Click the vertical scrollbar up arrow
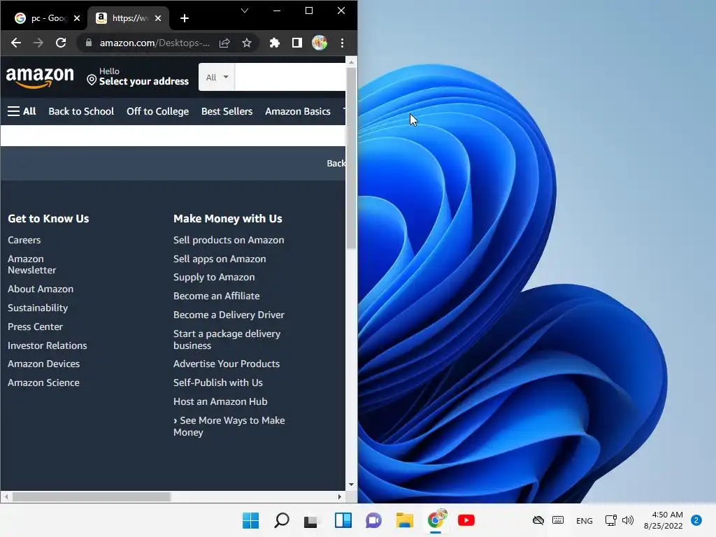The image size is (716, 537). (351, 62)
